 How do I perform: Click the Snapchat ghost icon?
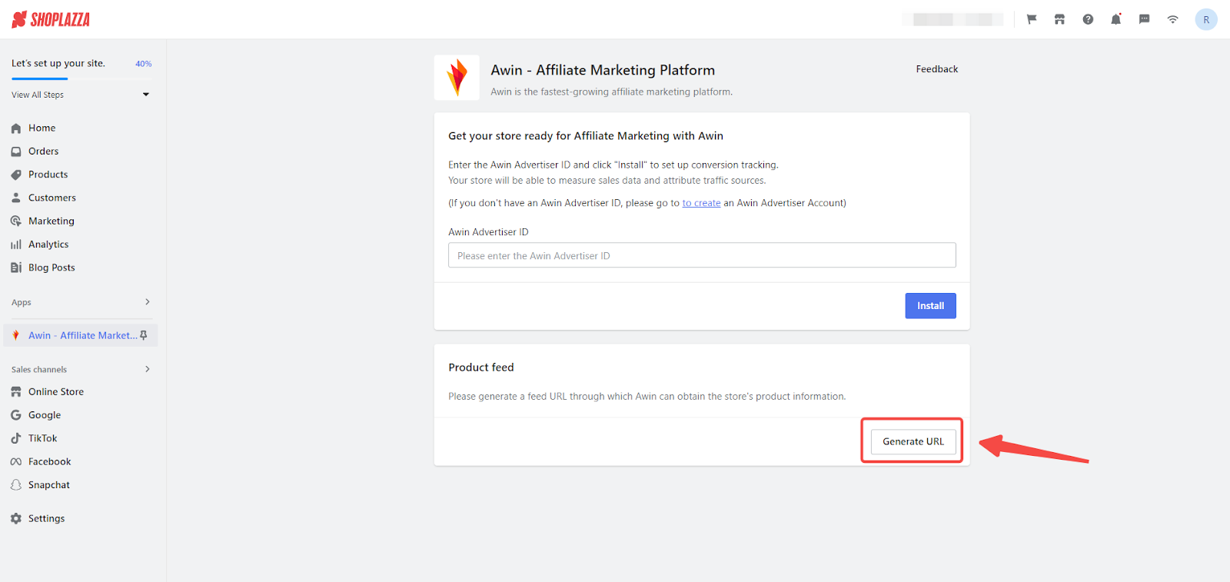(16, 485)
